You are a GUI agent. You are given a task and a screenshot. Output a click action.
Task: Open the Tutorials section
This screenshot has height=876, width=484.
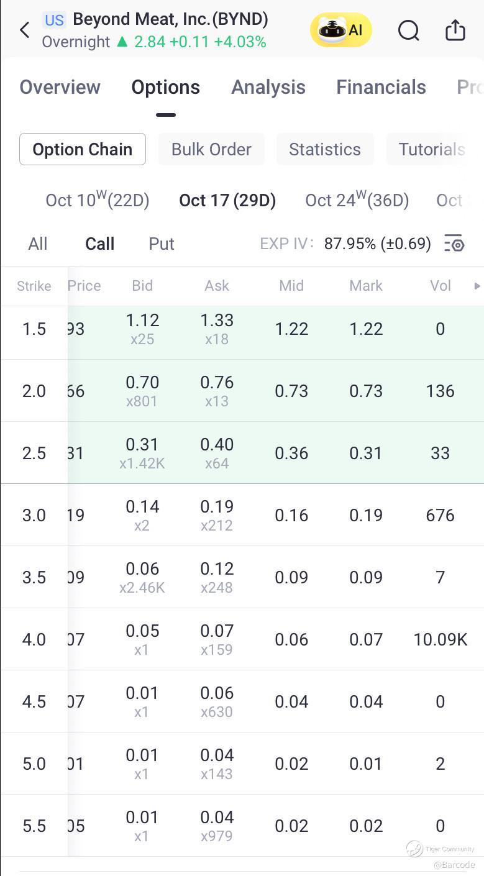tap(432, 149)
